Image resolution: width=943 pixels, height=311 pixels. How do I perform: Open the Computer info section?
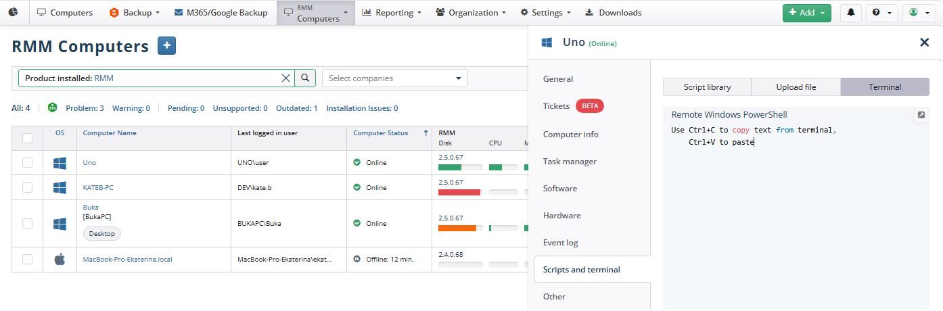tap(571, 135)
